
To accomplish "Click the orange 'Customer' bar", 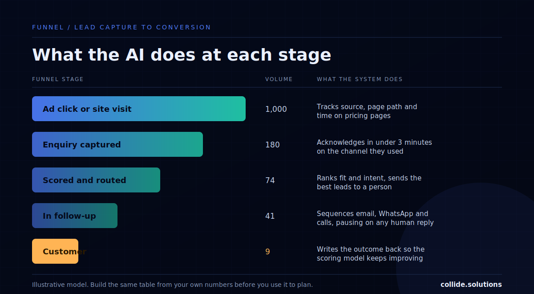I will pos(55,251).
